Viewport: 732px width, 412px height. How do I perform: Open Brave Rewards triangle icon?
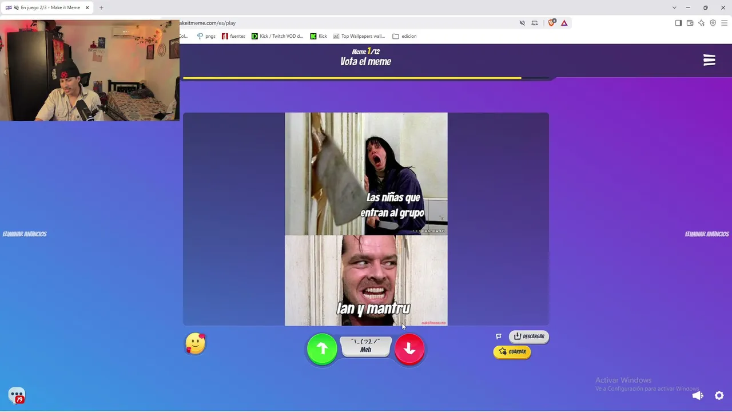(x=564, y=23)
